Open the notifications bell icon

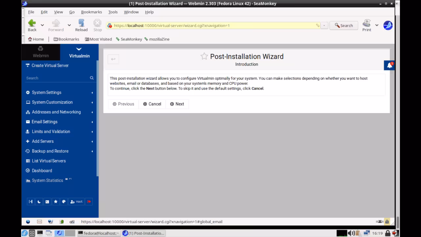tap(389, 66)
